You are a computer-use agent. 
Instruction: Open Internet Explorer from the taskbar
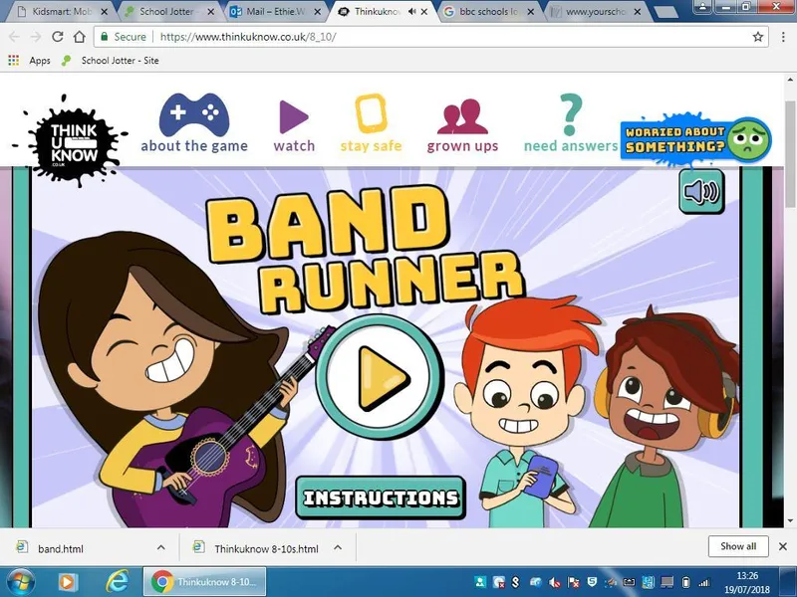click(119, 581)
